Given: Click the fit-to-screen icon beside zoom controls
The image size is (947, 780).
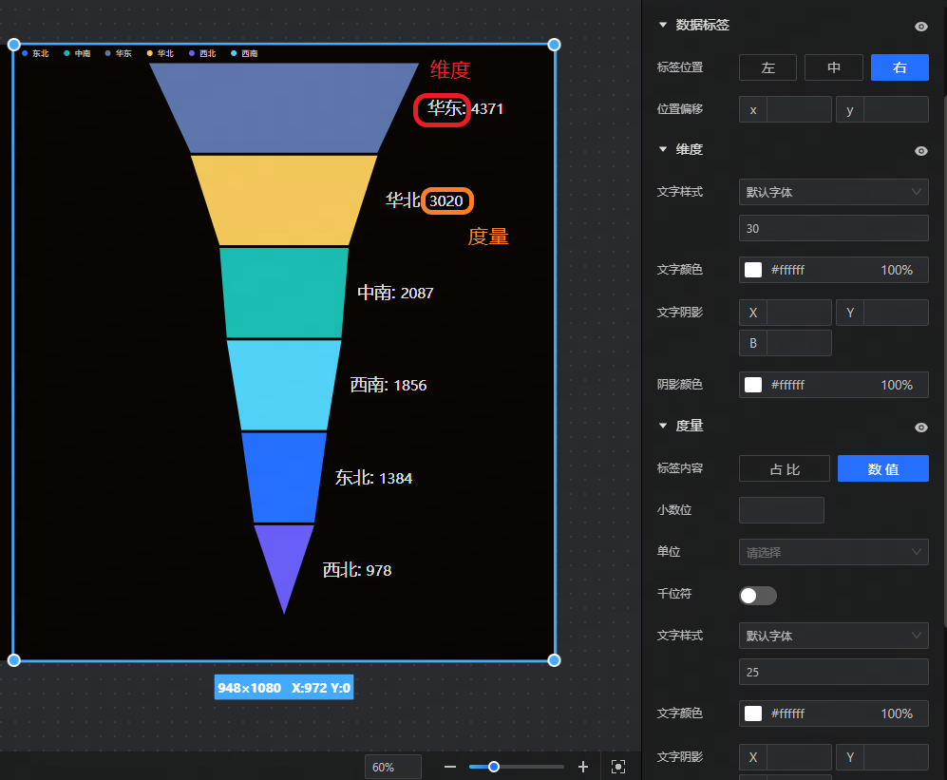Looking at the screenshot, I should click(x=618, y=767).
